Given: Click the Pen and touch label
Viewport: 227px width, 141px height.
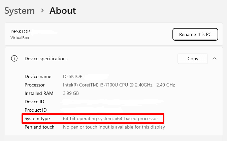Looking at the screenshot, I should click(x=39, y=127).
